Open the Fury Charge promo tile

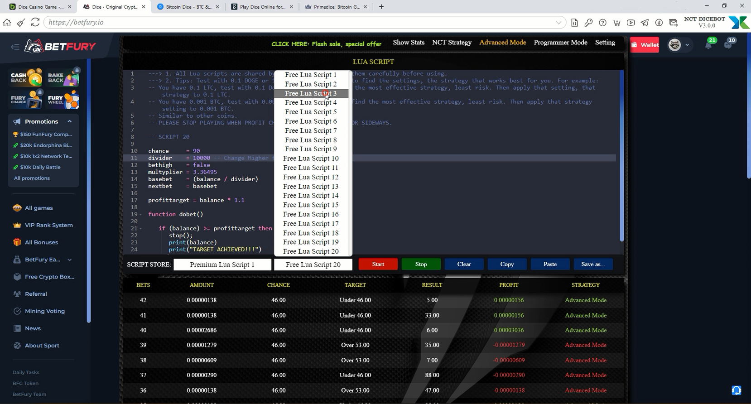tap(26, 99)
